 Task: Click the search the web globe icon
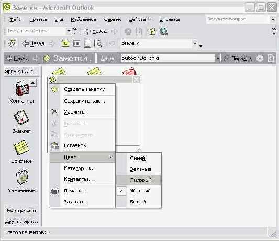(x=163, y=31)
